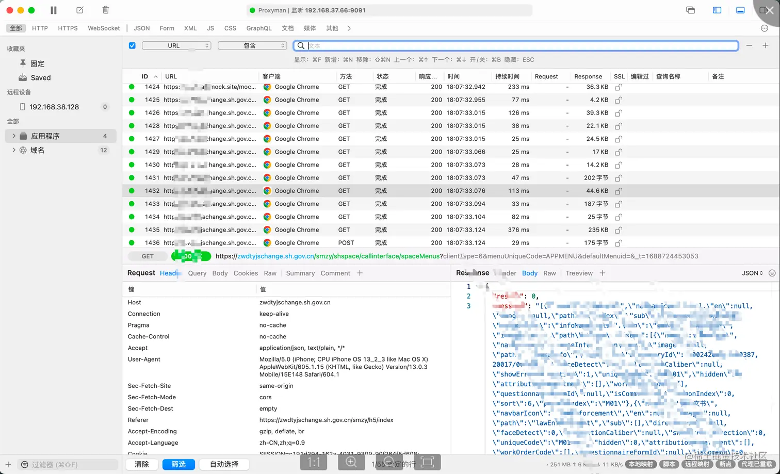This screenshot has height=474, width=780.
Task: Click the User-Agent header key
Action: [144, 359]
